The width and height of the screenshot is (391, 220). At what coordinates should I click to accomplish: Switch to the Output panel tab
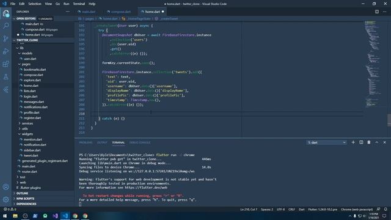point(102,142)
